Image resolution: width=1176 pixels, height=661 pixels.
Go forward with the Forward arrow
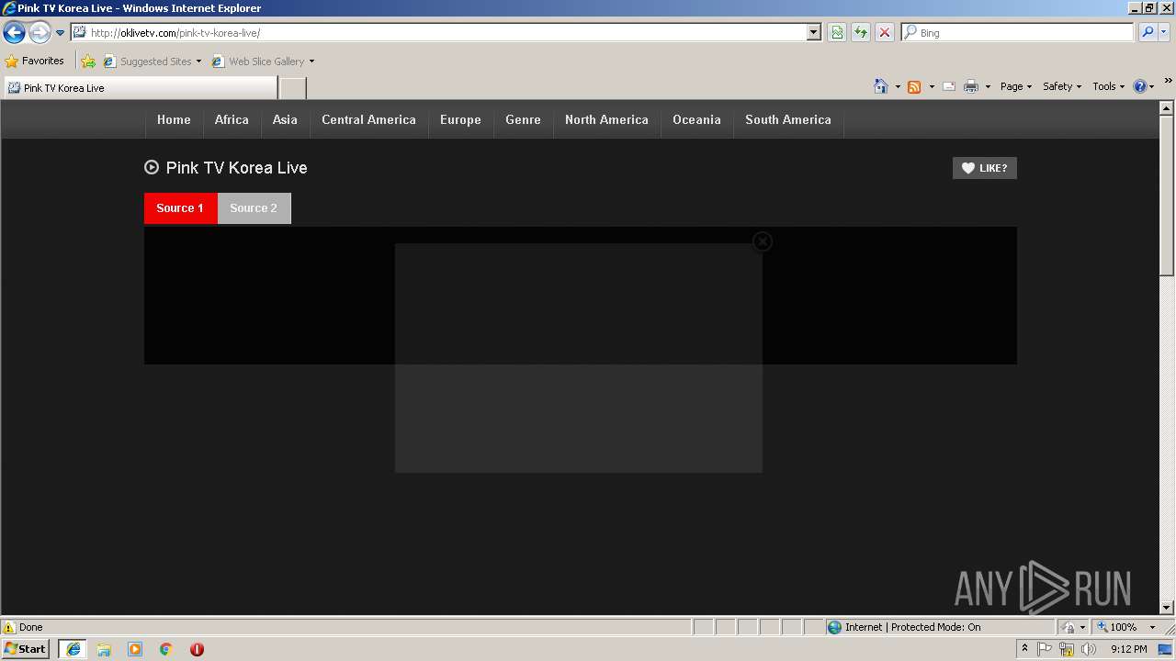point(40,33)
